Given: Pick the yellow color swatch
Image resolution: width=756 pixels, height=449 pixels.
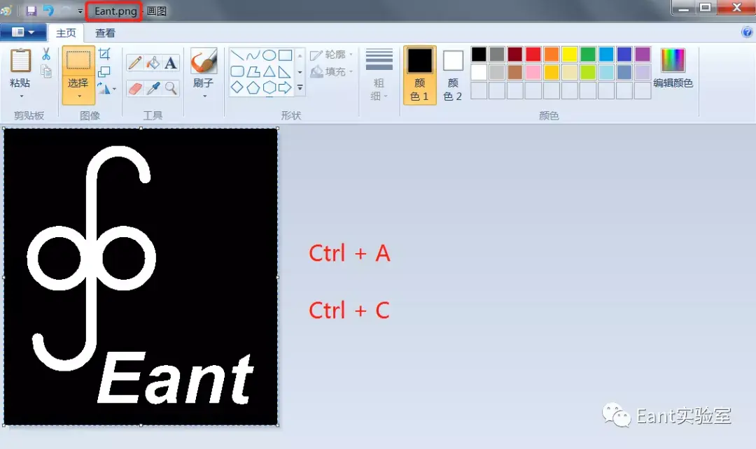Looking at the screenshot, I should pos(569,54).
